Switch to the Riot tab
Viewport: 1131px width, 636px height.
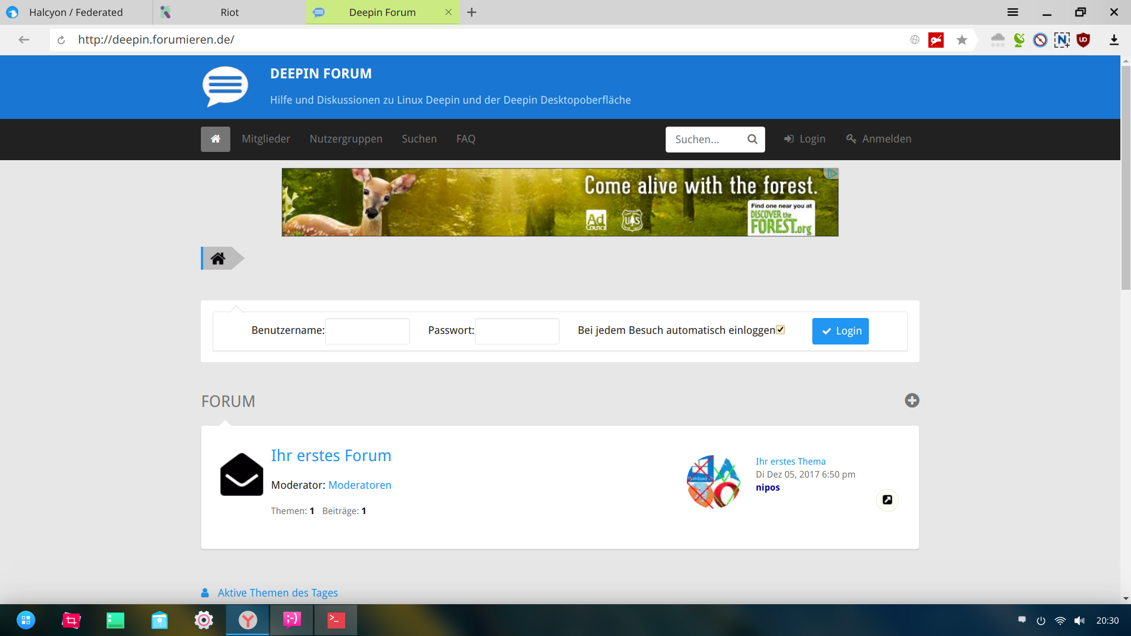pos(229,12)
